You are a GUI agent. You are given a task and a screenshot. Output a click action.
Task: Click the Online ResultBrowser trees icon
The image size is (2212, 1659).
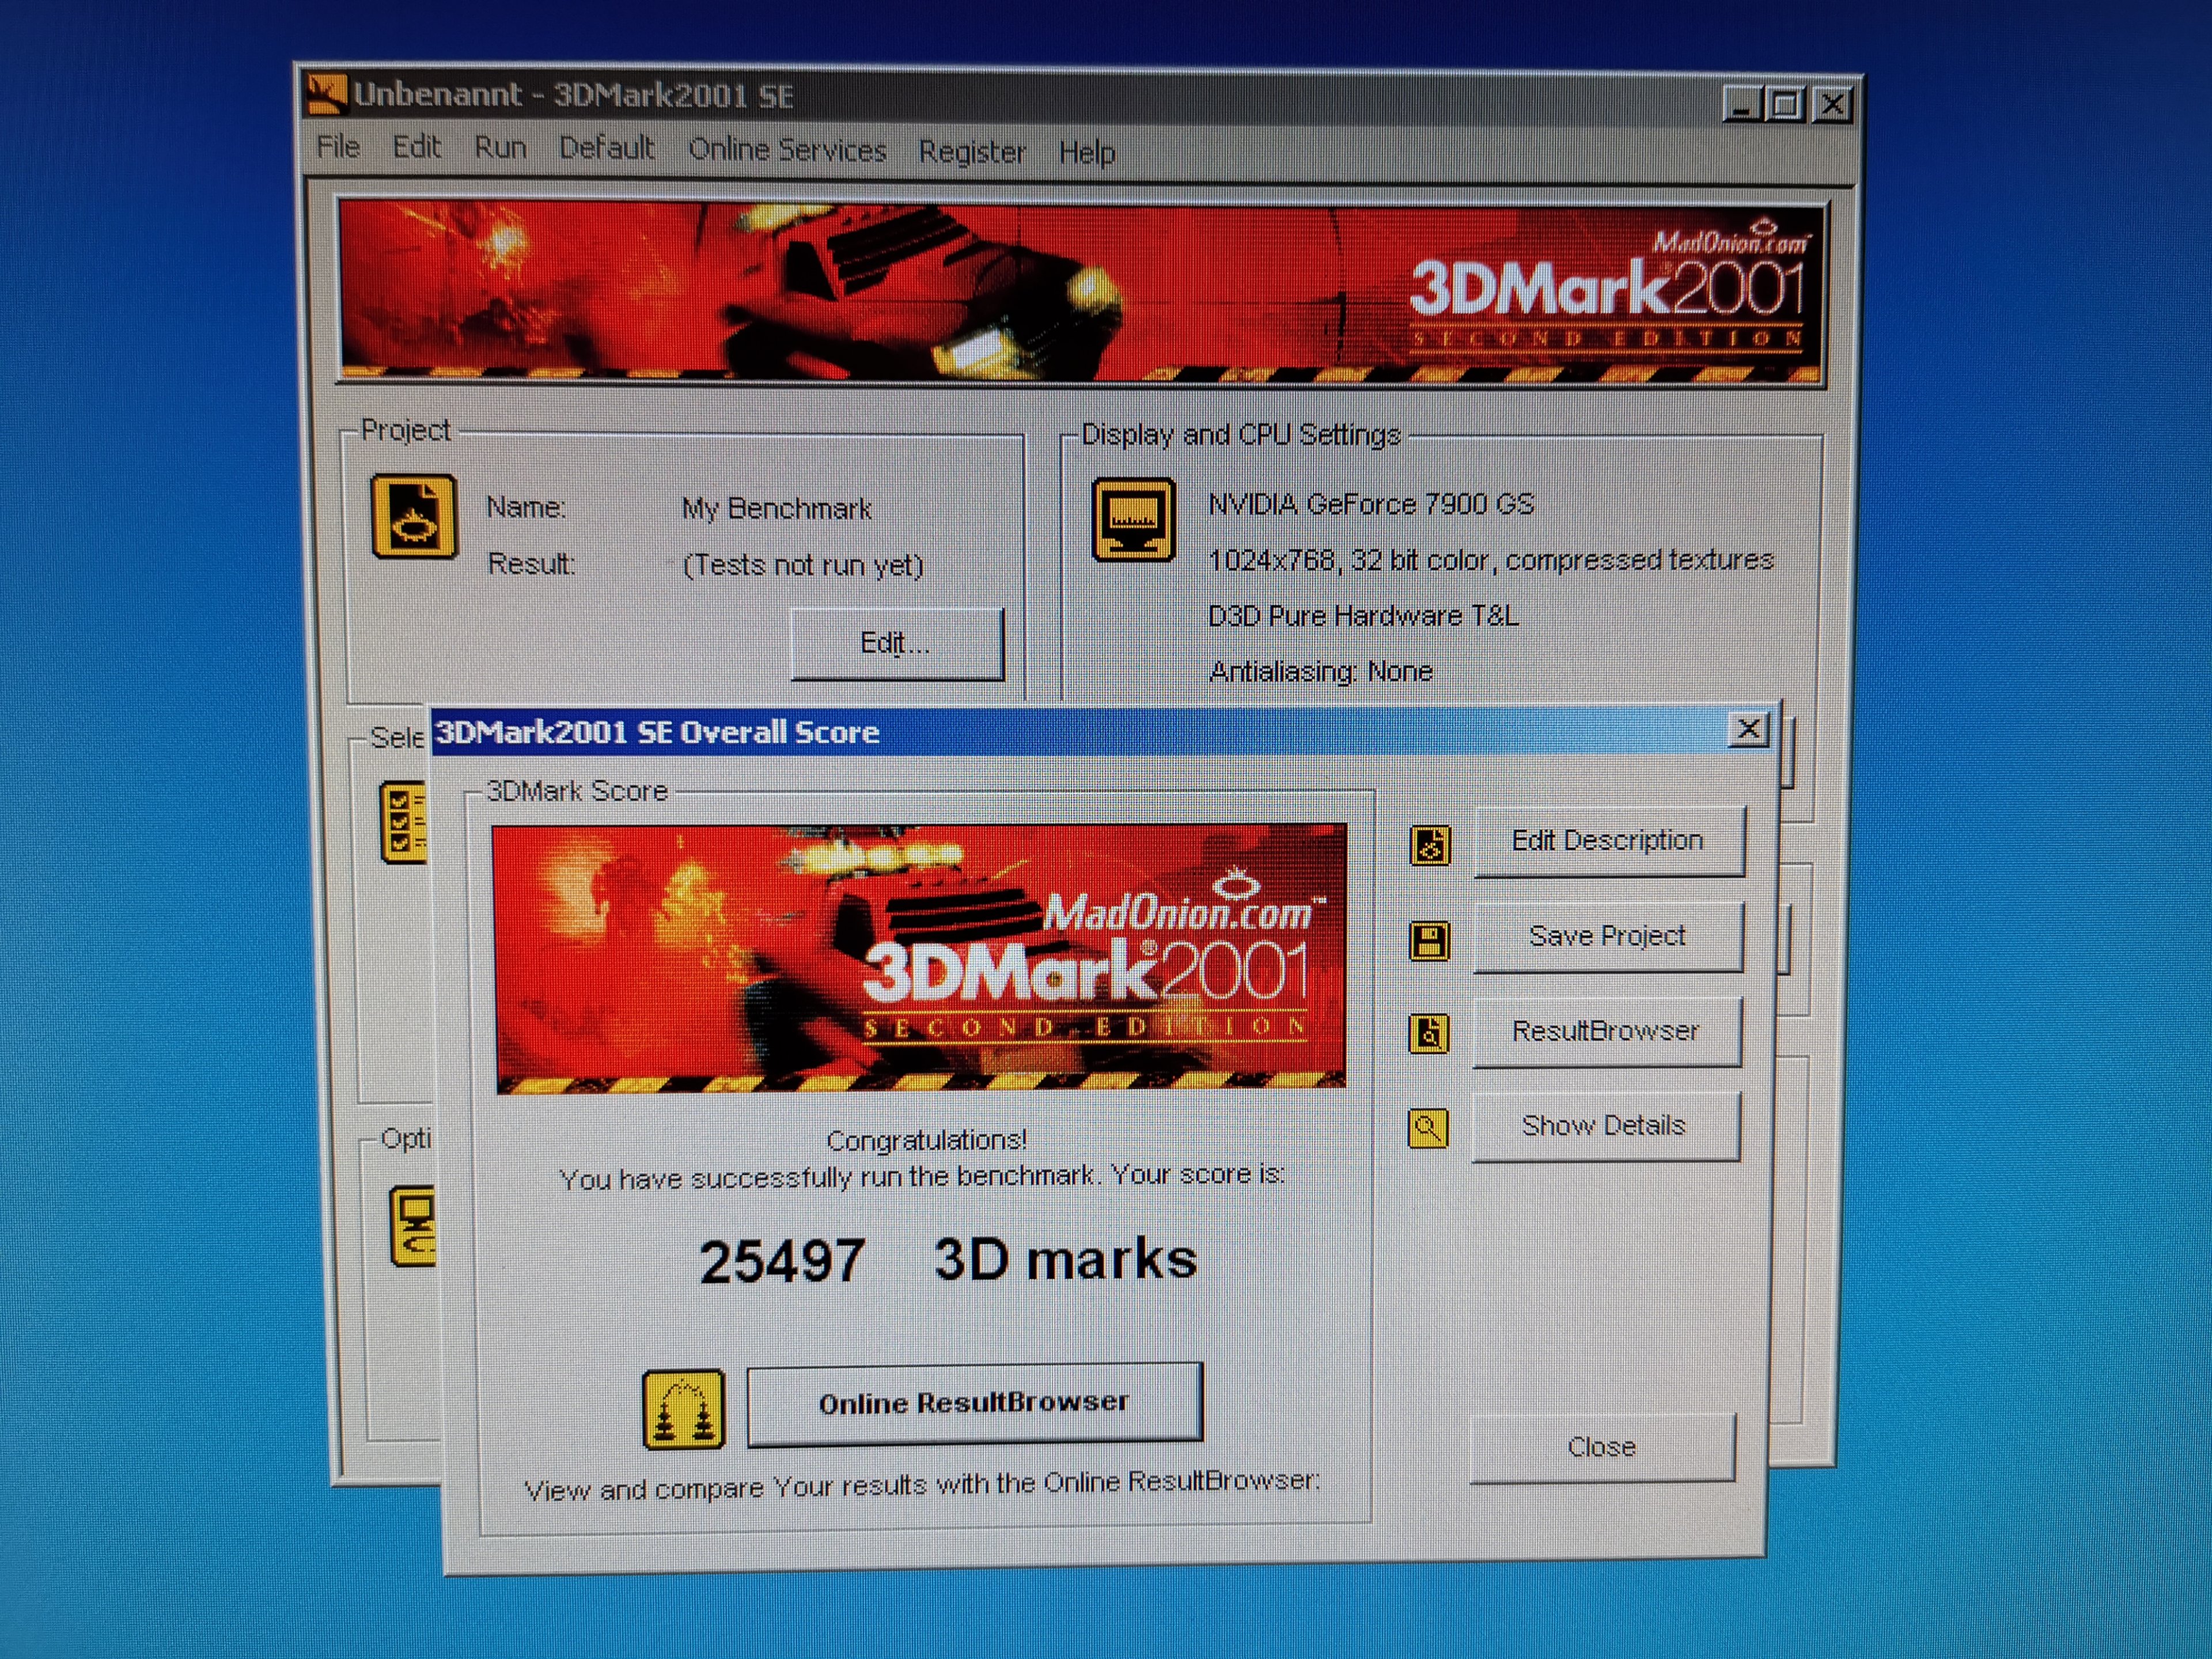(x=683, y=1410)
